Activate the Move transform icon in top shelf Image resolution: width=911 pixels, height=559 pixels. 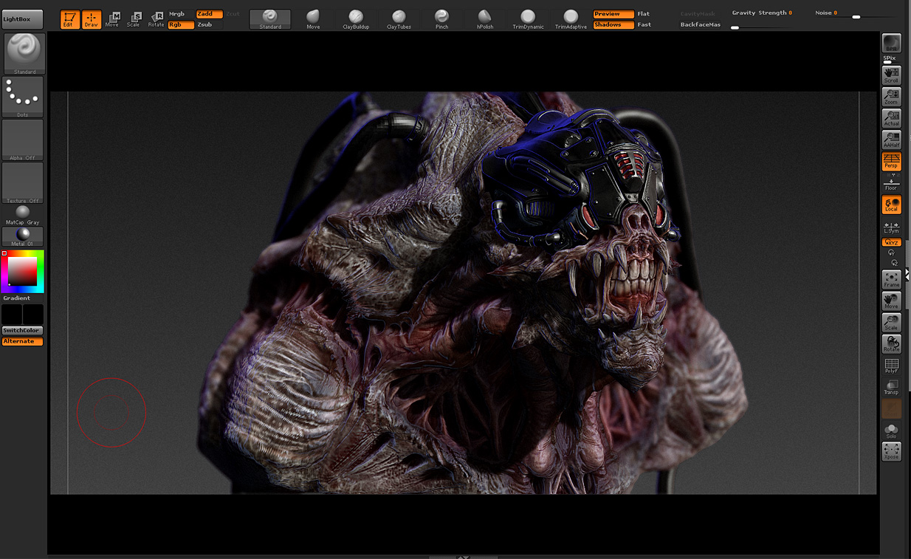pyautogui.click(x=112, y=19)
